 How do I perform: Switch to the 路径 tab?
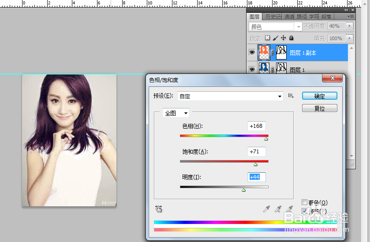(301, 16)
